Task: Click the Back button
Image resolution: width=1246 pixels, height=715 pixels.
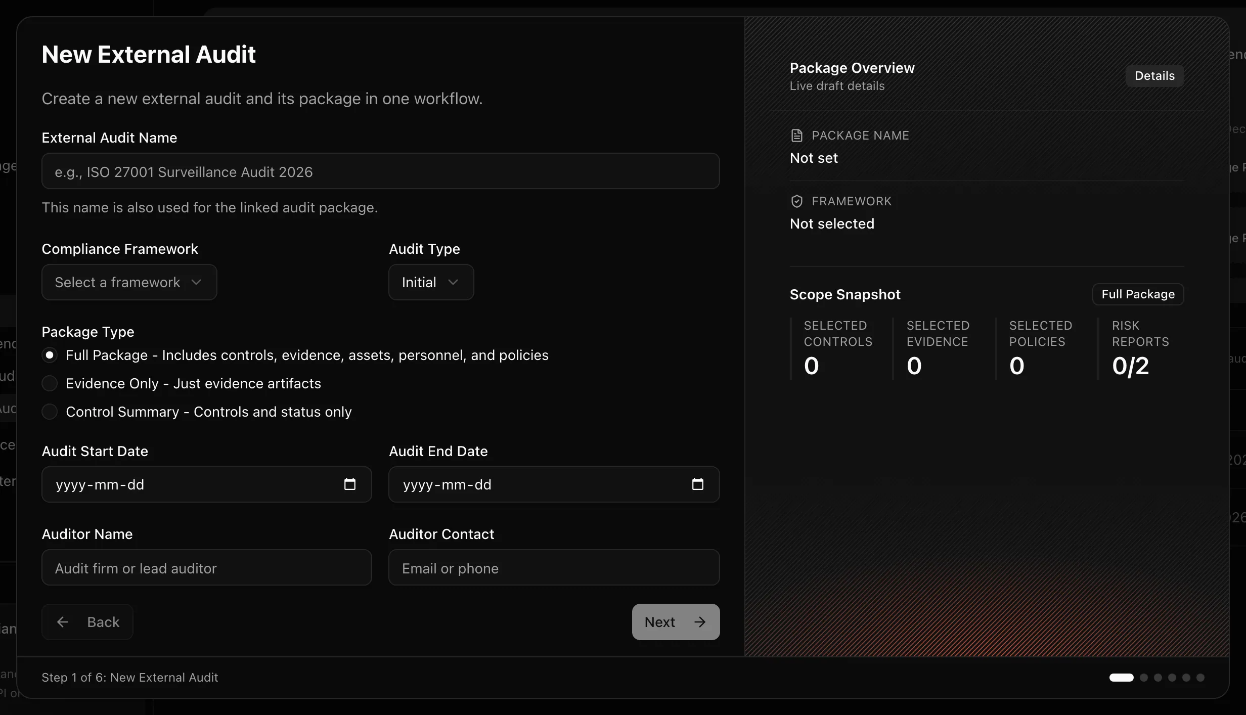Action: (87, 622)
